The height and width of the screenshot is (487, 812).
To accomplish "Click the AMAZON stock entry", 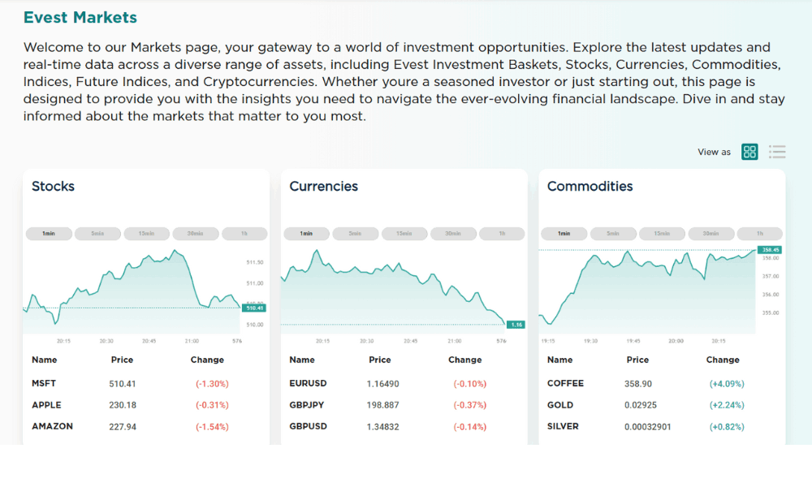I will coord(52,426).
